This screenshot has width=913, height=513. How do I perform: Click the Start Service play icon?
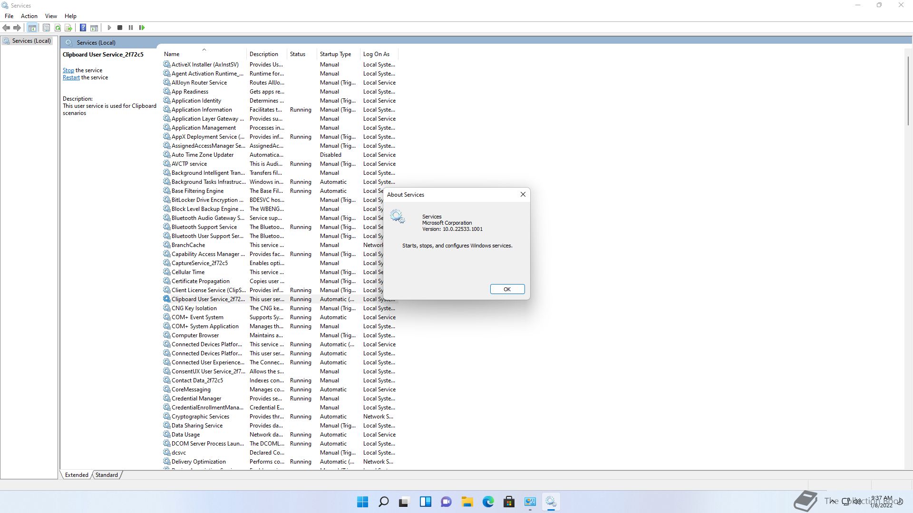(109, 28)
